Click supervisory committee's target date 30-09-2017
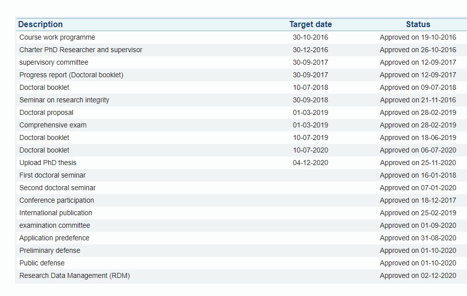 310,62
